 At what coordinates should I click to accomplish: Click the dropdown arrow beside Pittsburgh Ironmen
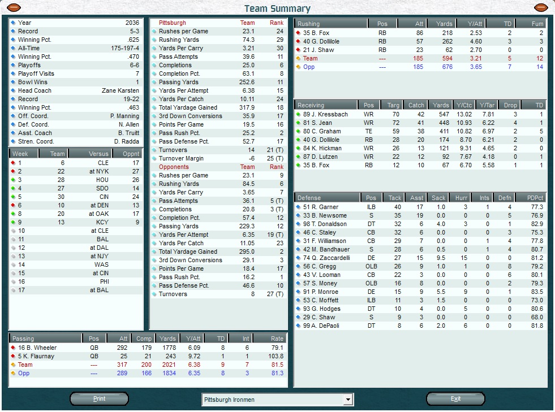(347, 400)
